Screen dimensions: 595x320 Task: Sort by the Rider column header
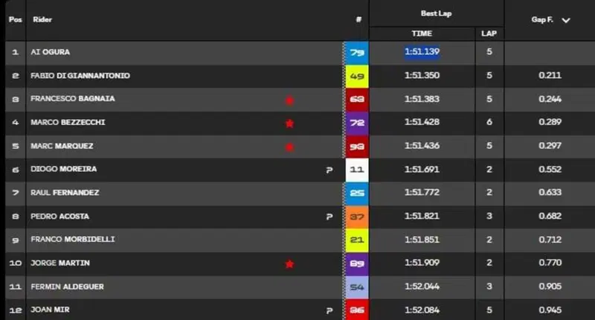click(x=42, y=19)
